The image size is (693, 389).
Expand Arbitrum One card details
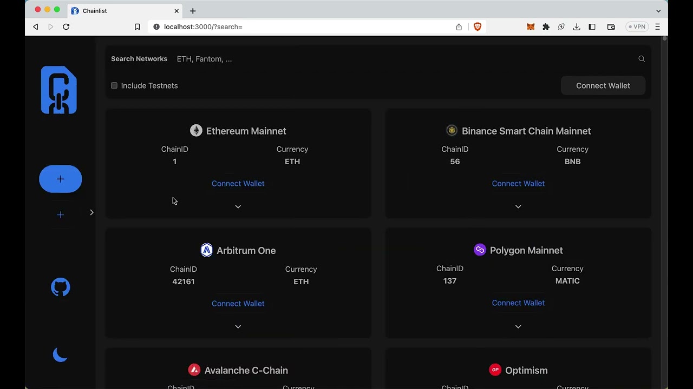click(238, 326)
